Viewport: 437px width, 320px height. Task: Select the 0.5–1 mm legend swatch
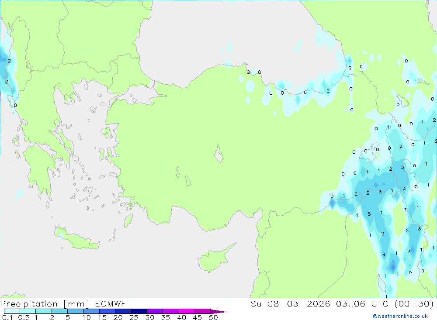pyautogui.click(x=28, y=311)
